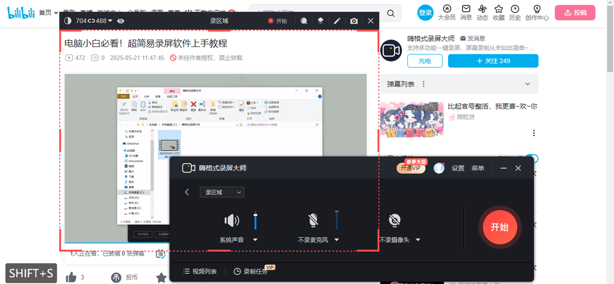Click the video player frame

pyautogui.click(x=216, y=158)
